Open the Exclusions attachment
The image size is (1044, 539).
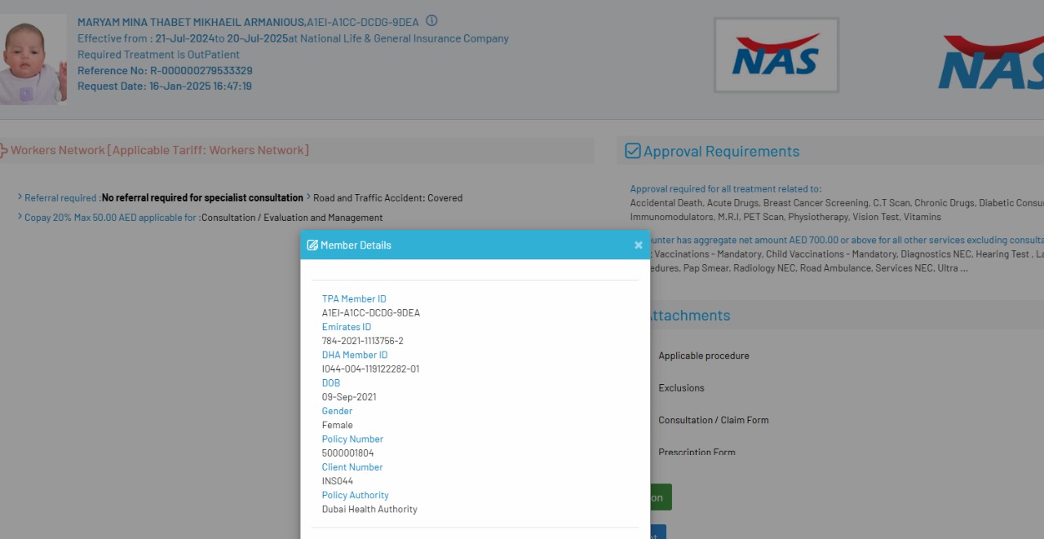(681, 388)
